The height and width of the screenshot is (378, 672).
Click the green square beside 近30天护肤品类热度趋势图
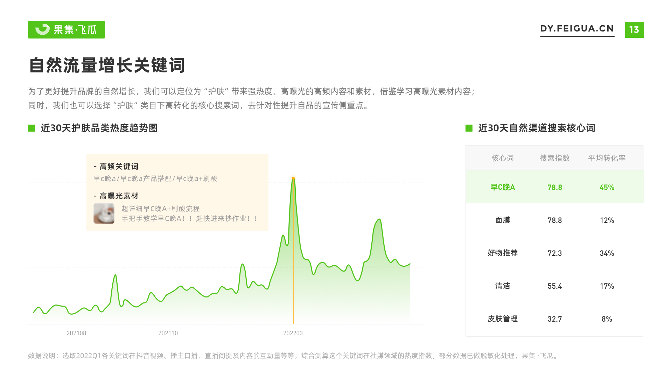31,128
